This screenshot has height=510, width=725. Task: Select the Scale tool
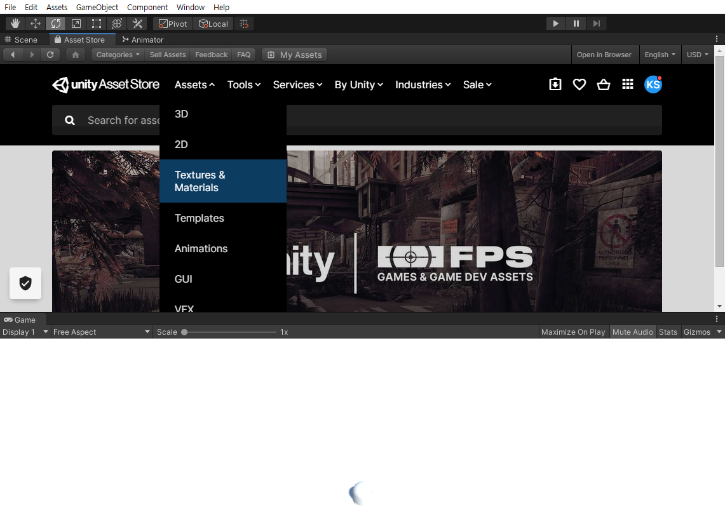76,23
